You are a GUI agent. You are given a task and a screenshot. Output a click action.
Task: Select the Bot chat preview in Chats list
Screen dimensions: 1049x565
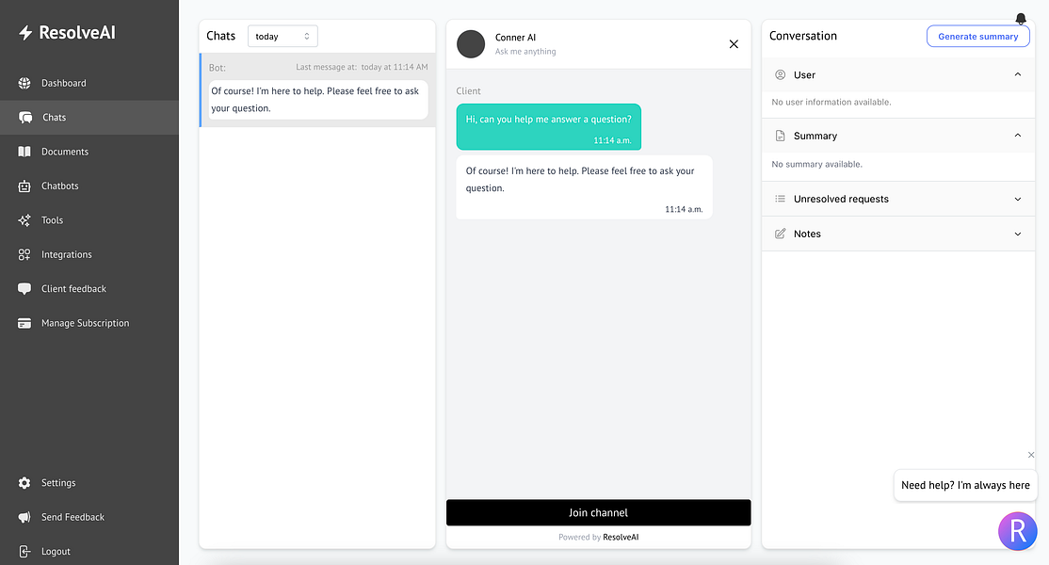[x=317, y=90]
